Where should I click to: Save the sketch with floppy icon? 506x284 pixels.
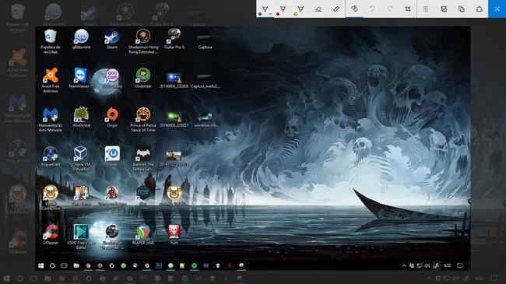pos(444,9)
